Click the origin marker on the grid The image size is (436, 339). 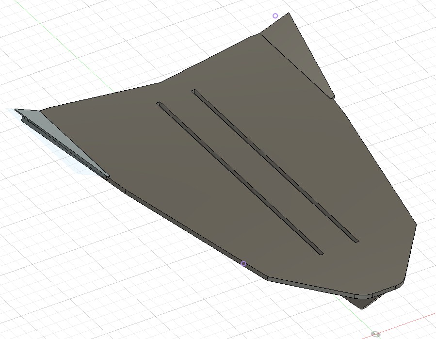tap(375, 334)
